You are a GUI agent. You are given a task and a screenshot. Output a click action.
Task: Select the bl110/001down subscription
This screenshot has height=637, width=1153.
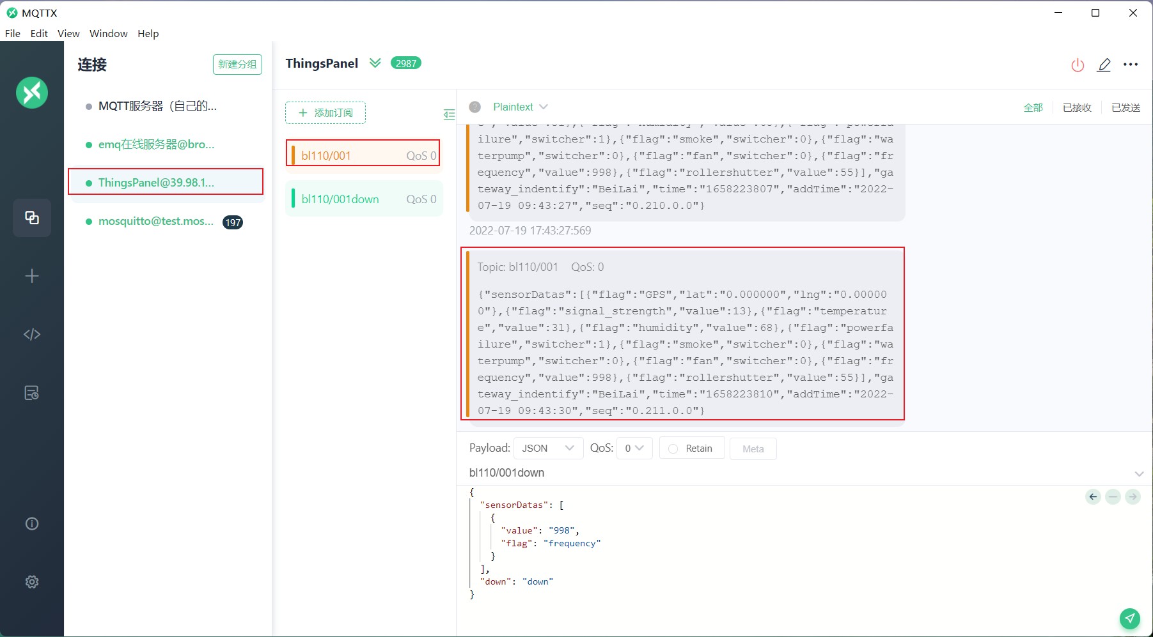coord(363,199)
